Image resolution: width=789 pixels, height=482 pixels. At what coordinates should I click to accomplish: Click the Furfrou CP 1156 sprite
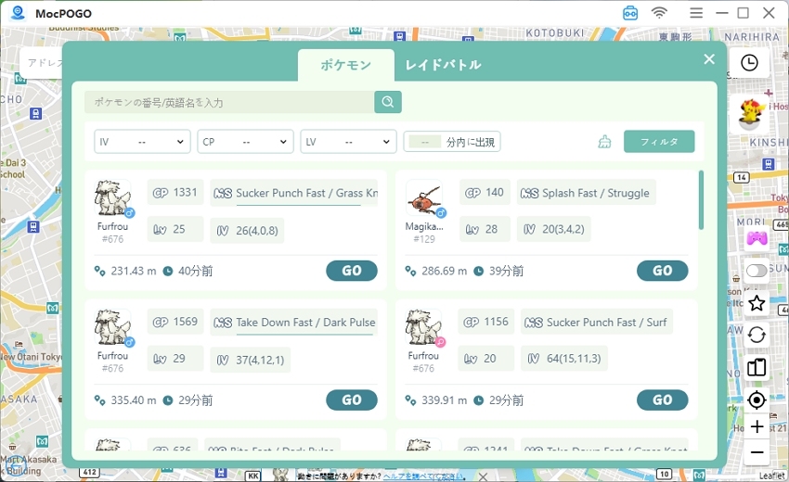[423, 328]
